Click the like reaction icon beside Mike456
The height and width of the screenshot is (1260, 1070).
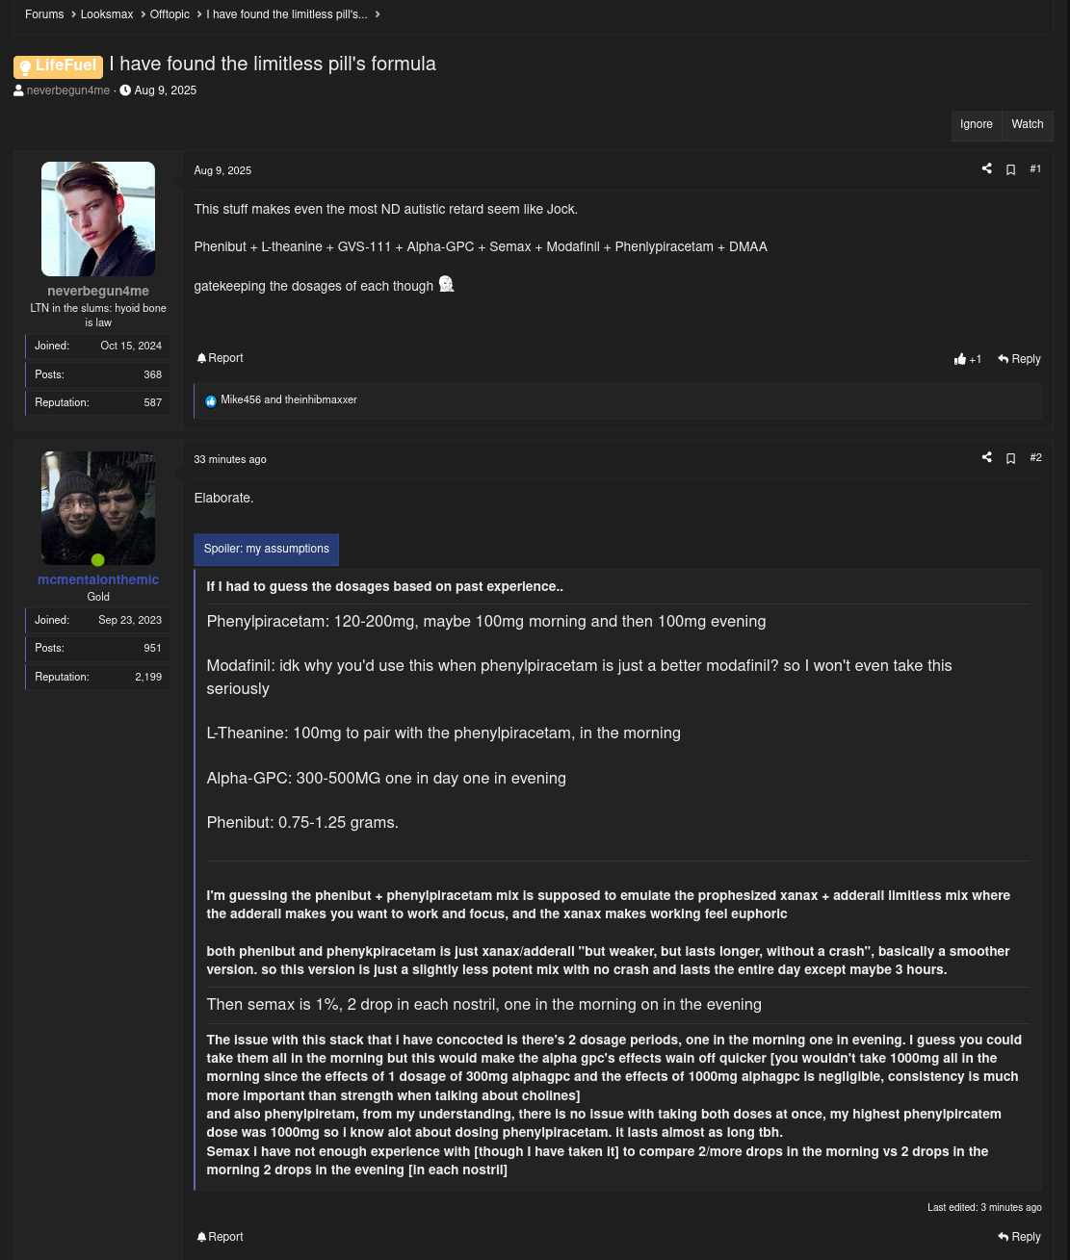tap(211, 400)
